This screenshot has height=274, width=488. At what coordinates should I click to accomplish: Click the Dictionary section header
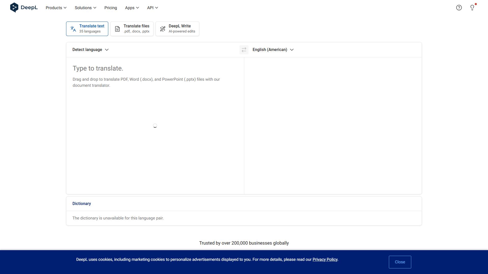click(x=82, y=204)
